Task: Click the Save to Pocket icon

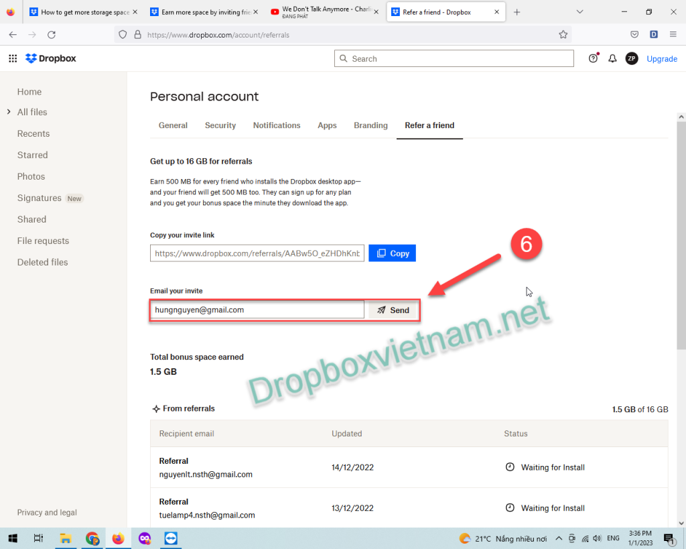Action: 634,35
